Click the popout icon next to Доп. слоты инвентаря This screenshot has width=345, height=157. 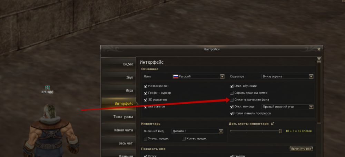tap(273, 124)
